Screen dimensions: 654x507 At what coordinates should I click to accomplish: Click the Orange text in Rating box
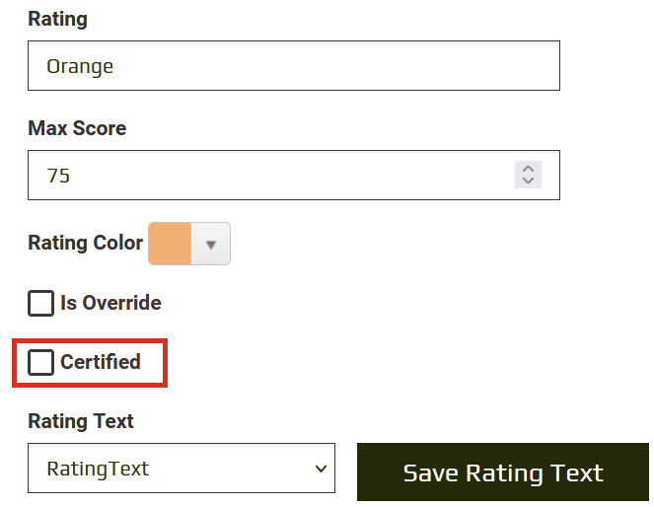coord(80,66)
